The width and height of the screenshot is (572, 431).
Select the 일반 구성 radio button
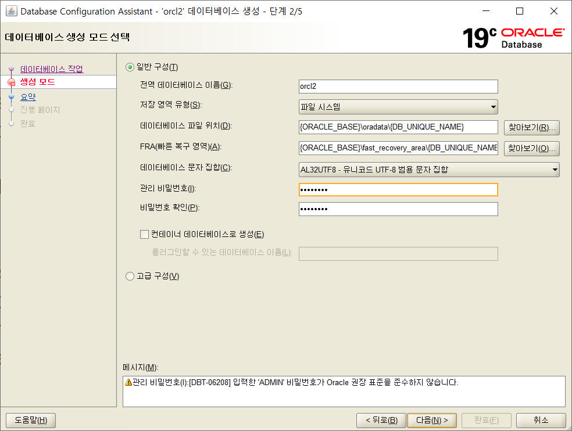click(130, 67)
